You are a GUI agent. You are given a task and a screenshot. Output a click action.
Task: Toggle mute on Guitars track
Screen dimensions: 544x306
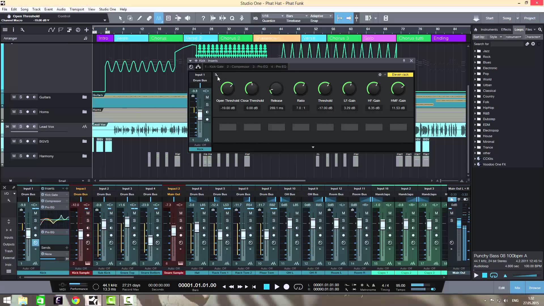click(14, 97)
